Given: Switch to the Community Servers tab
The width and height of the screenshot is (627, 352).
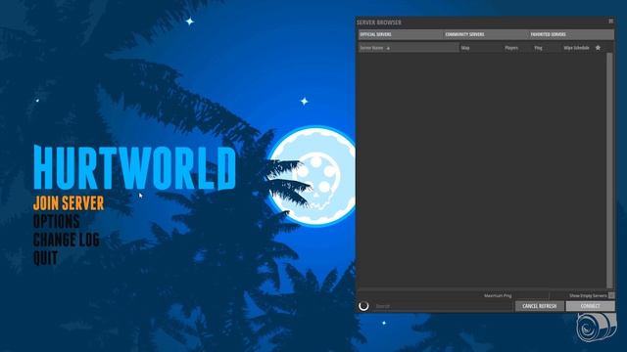Looking at the screenshot, I should point(486,35).
